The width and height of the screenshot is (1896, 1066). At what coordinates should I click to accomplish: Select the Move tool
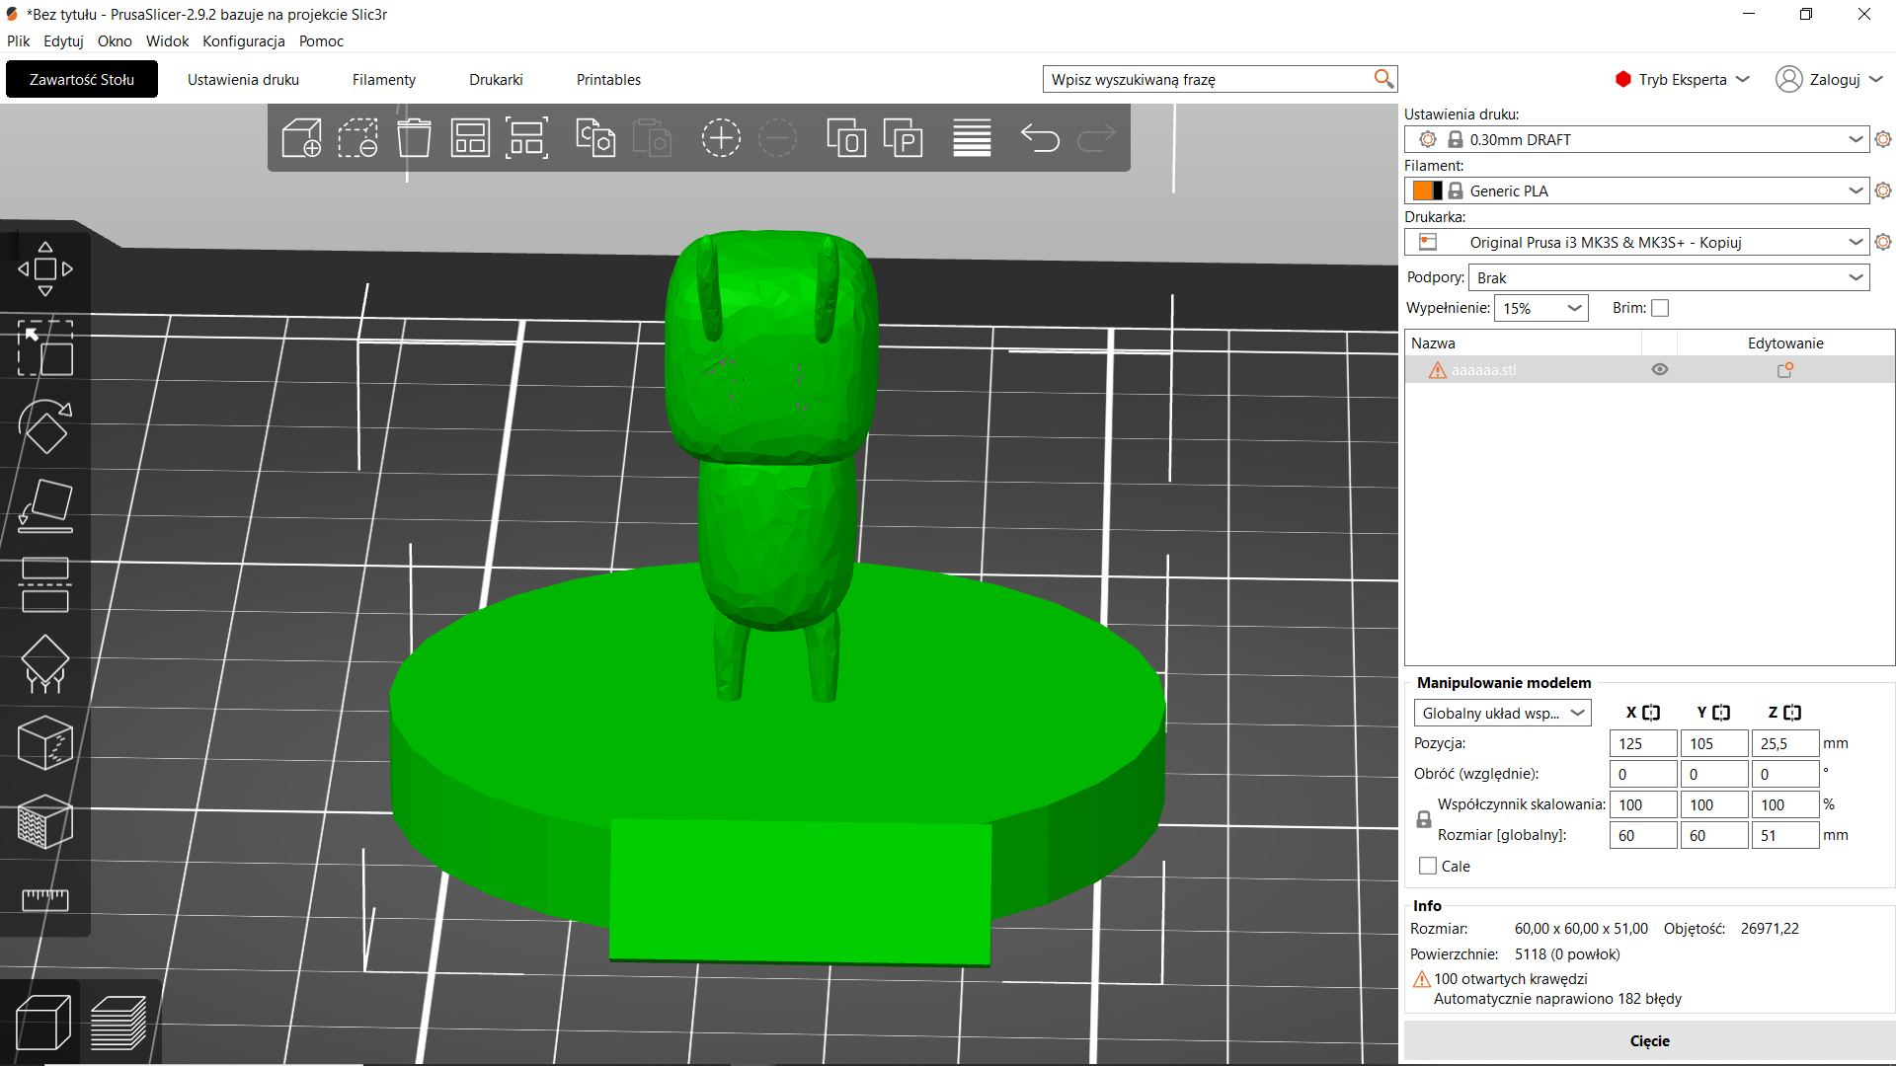pyautogui.click(x=45, y=268)
